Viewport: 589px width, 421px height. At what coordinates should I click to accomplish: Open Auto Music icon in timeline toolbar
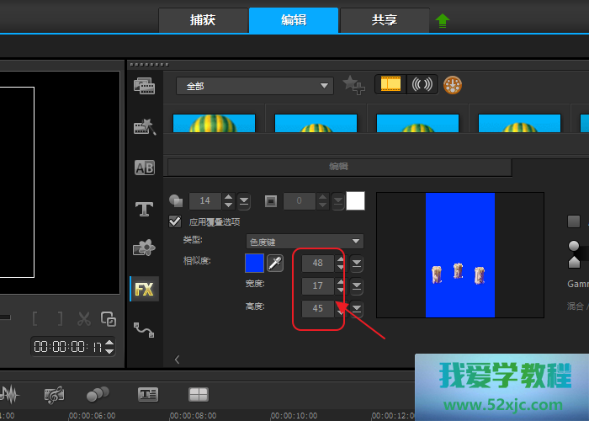tap(55, 394)
